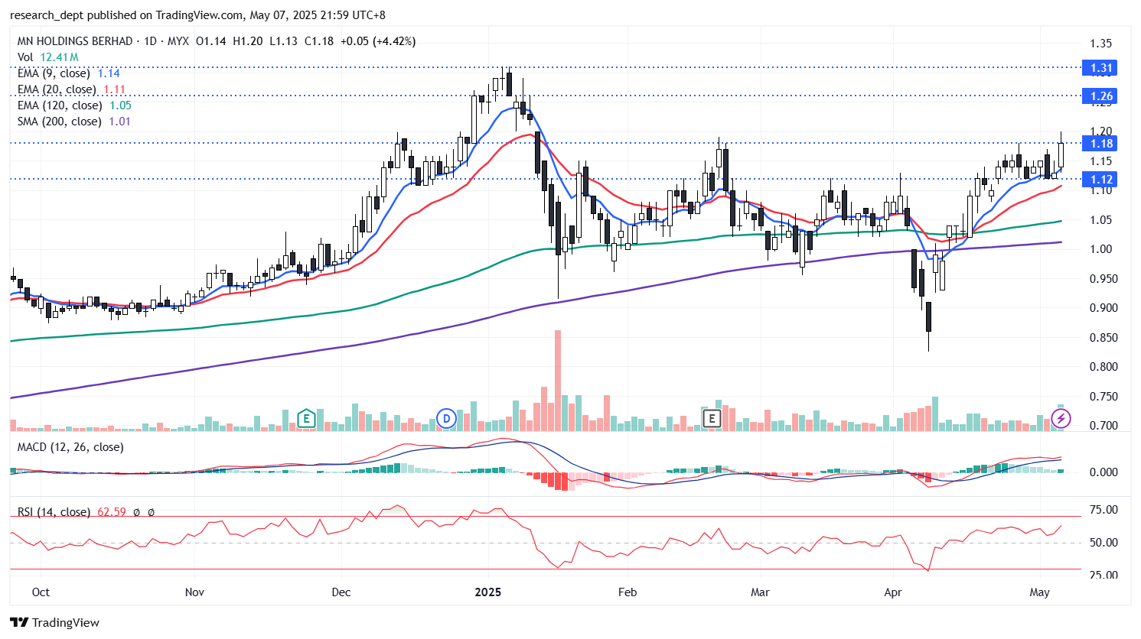Viewport: 1141px width, 639px height.
Task: Click the RSI 75.00 axis label
Action: pyautogui.click(x=1104, y=510)
